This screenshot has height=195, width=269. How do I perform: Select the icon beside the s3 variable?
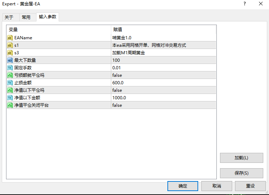(x=10, y=53)
